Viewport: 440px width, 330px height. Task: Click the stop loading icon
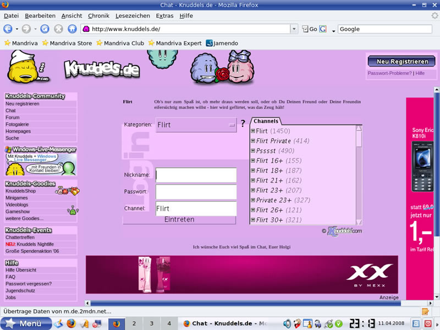(58, 29)
